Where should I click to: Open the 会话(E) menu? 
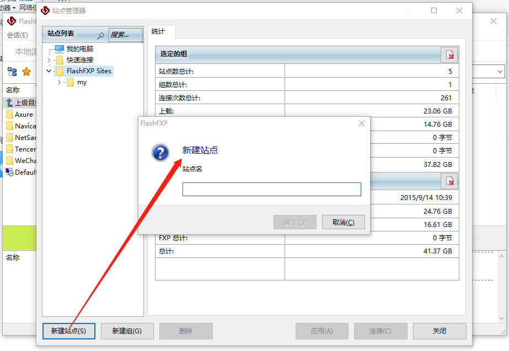tap(17, 35)
